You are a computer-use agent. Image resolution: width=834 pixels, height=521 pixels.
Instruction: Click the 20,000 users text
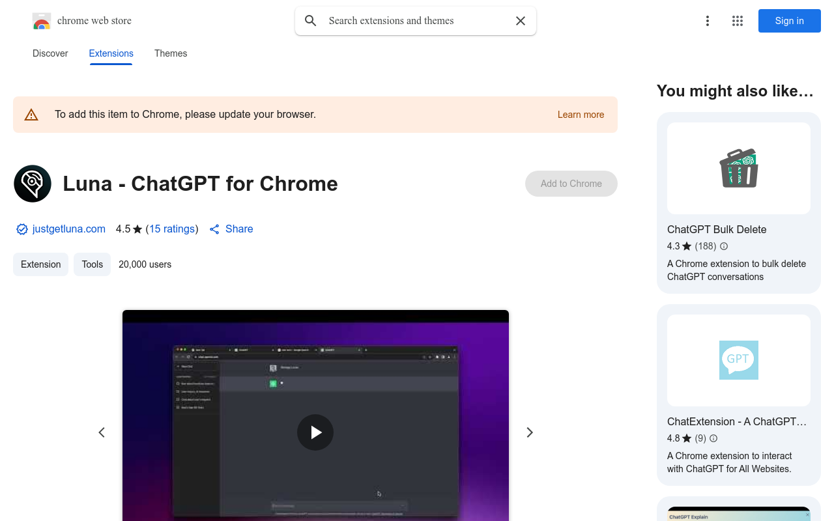pos(145,264)
